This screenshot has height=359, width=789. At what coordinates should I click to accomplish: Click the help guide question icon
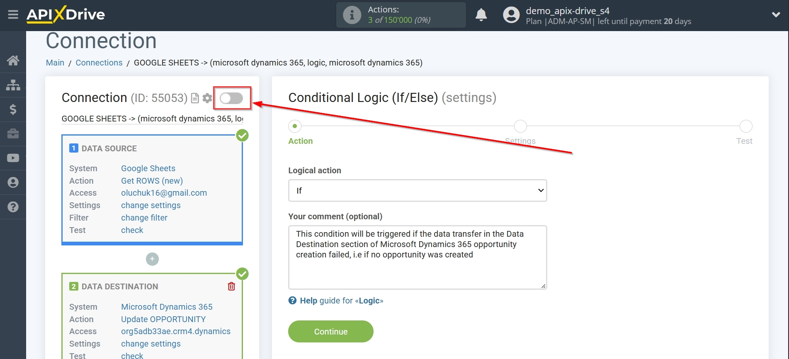(293, 301)
